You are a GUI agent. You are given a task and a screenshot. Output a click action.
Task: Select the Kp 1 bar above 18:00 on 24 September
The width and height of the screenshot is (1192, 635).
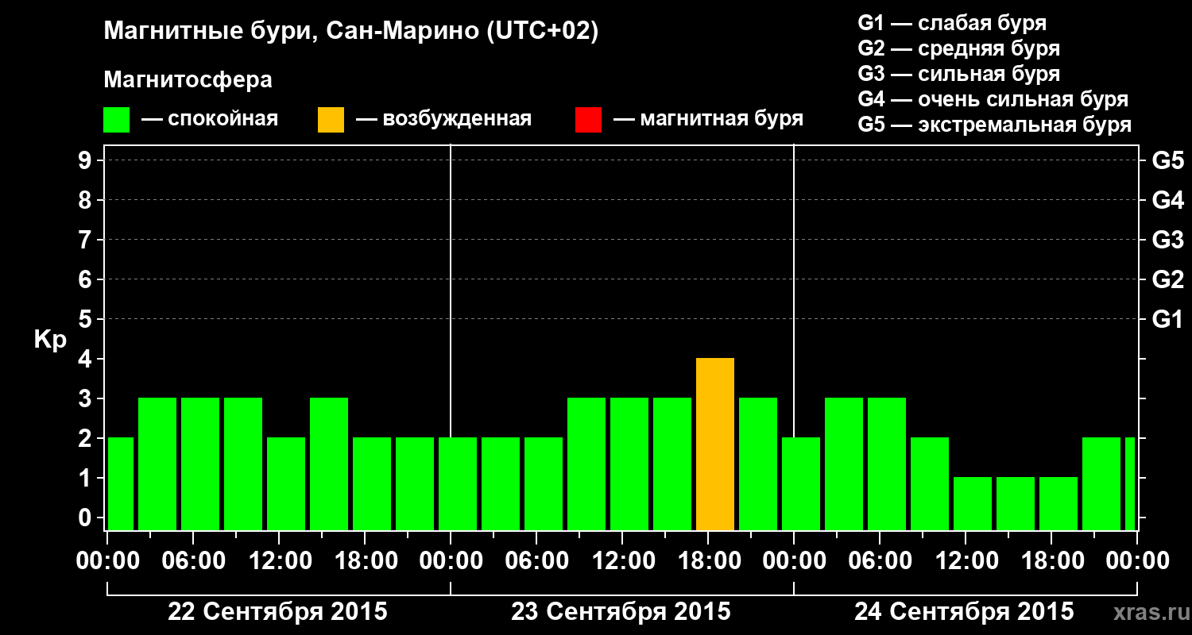point(1058,504)
